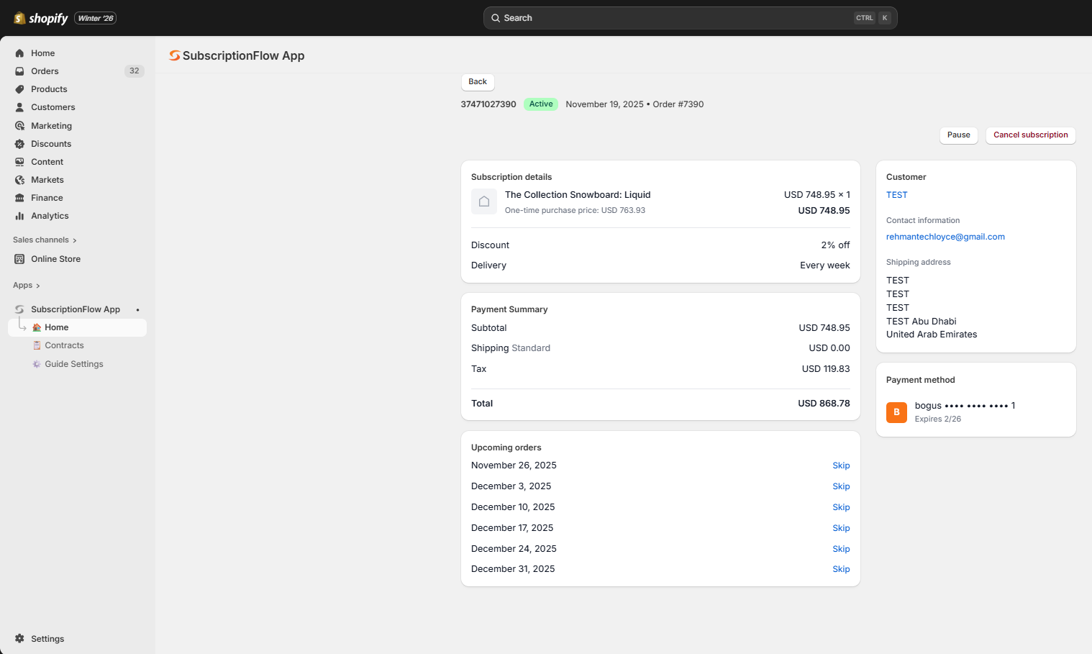
Task: Open Settings at bottom of sidebar
Action: tap(78, 639)
